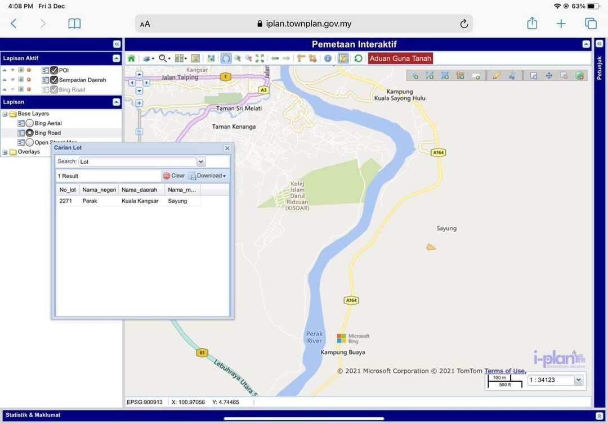
Task: Click Clear in the search results
Action: point(174,176)
